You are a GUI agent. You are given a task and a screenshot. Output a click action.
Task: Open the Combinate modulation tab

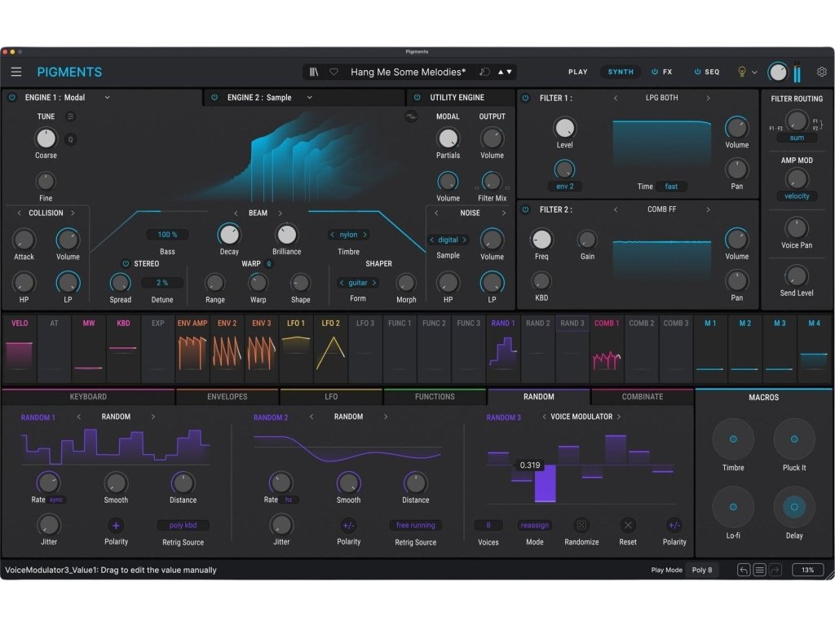[643, 397]
